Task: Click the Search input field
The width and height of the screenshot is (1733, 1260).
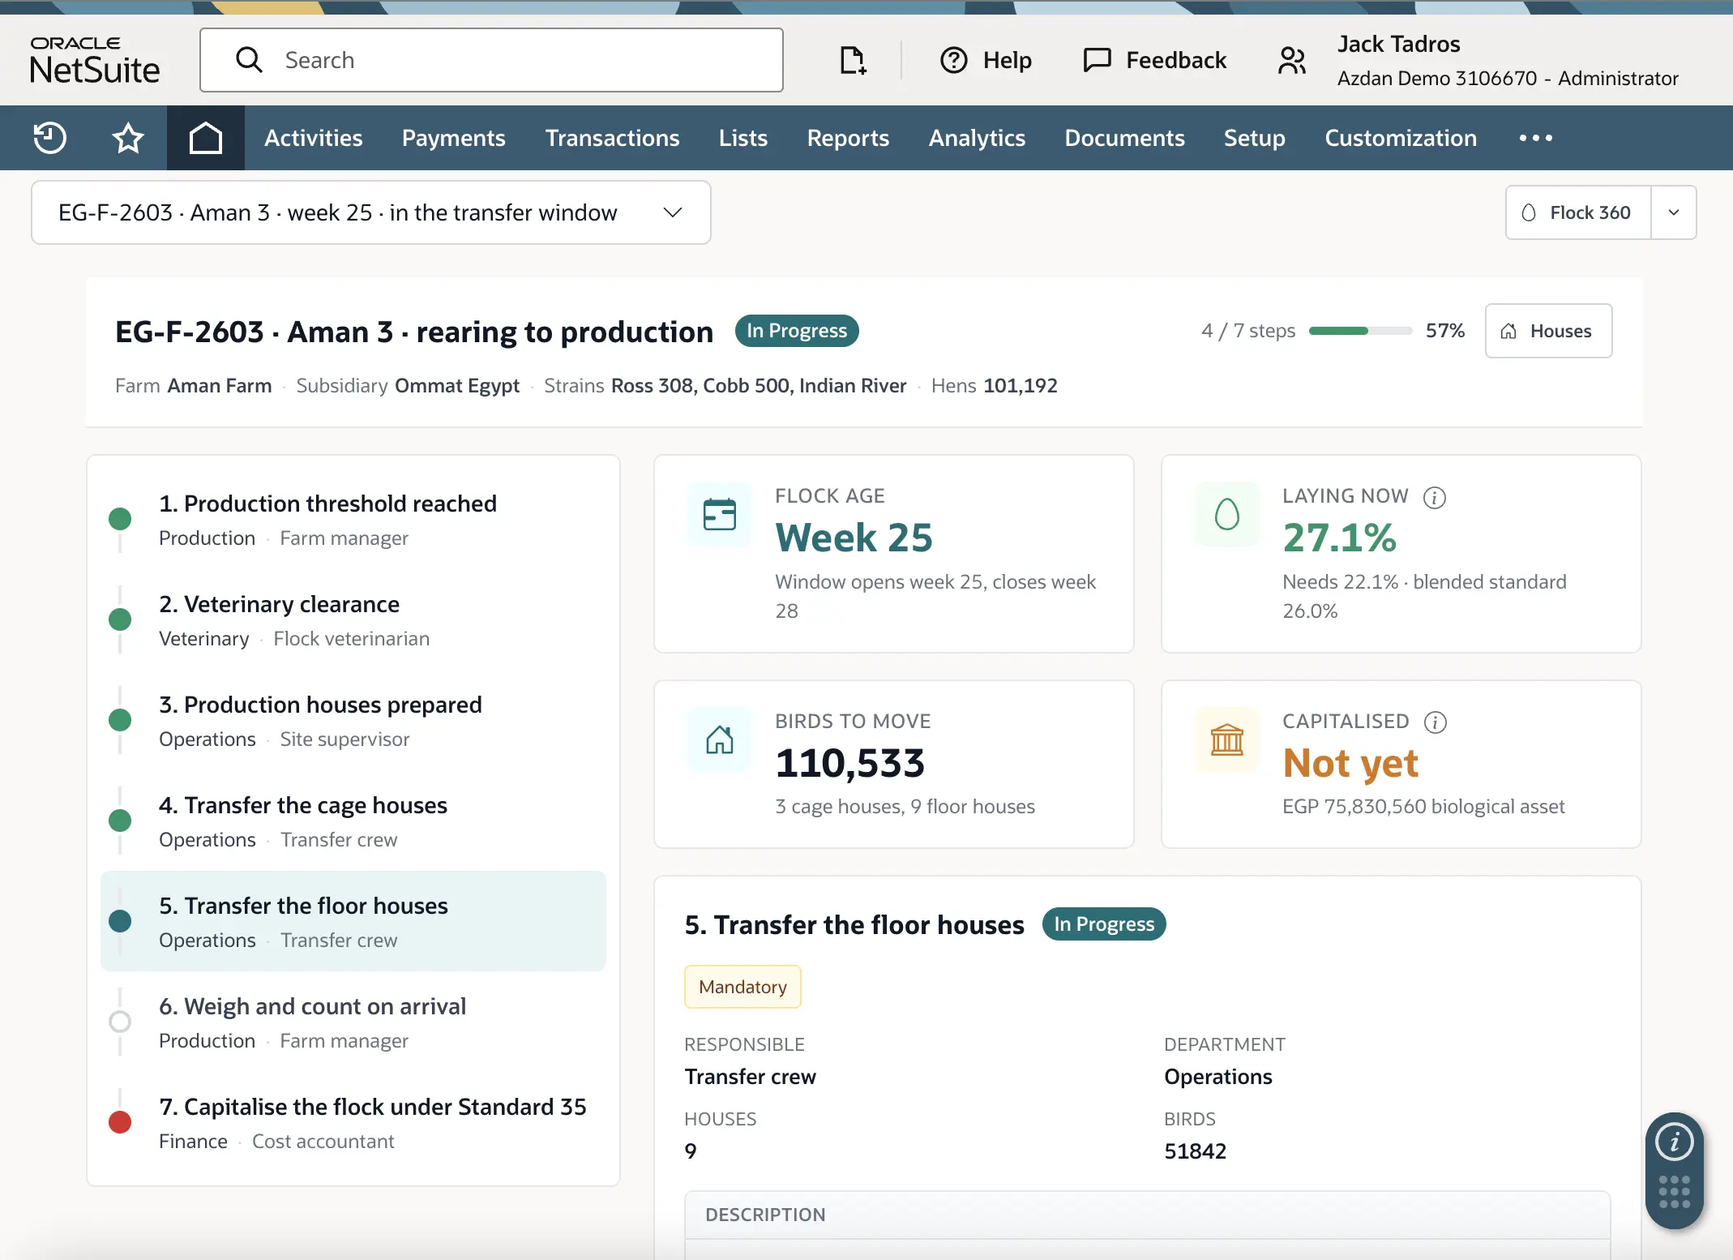Action: click(491, 60)
